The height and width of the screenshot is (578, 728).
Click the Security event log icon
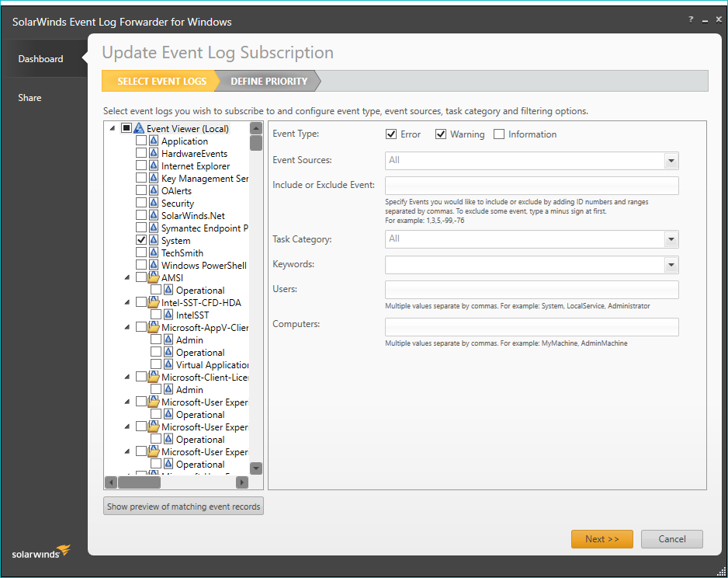(x=154, y=204)
